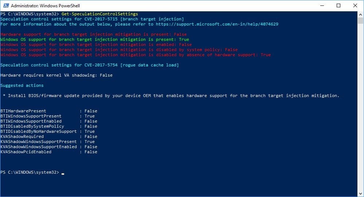Click the scrollbar down arrow
364x197 pixels.
point(360,194)
